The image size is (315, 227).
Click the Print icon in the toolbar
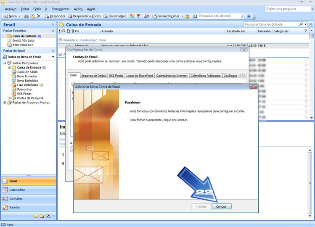coord(26,16)
